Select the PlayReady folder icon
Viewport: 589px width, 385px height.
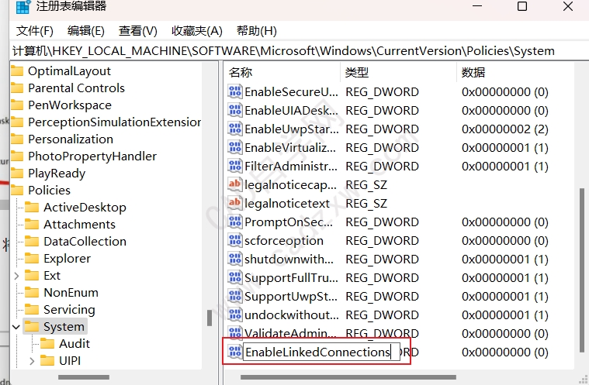[x=17, y=174]
